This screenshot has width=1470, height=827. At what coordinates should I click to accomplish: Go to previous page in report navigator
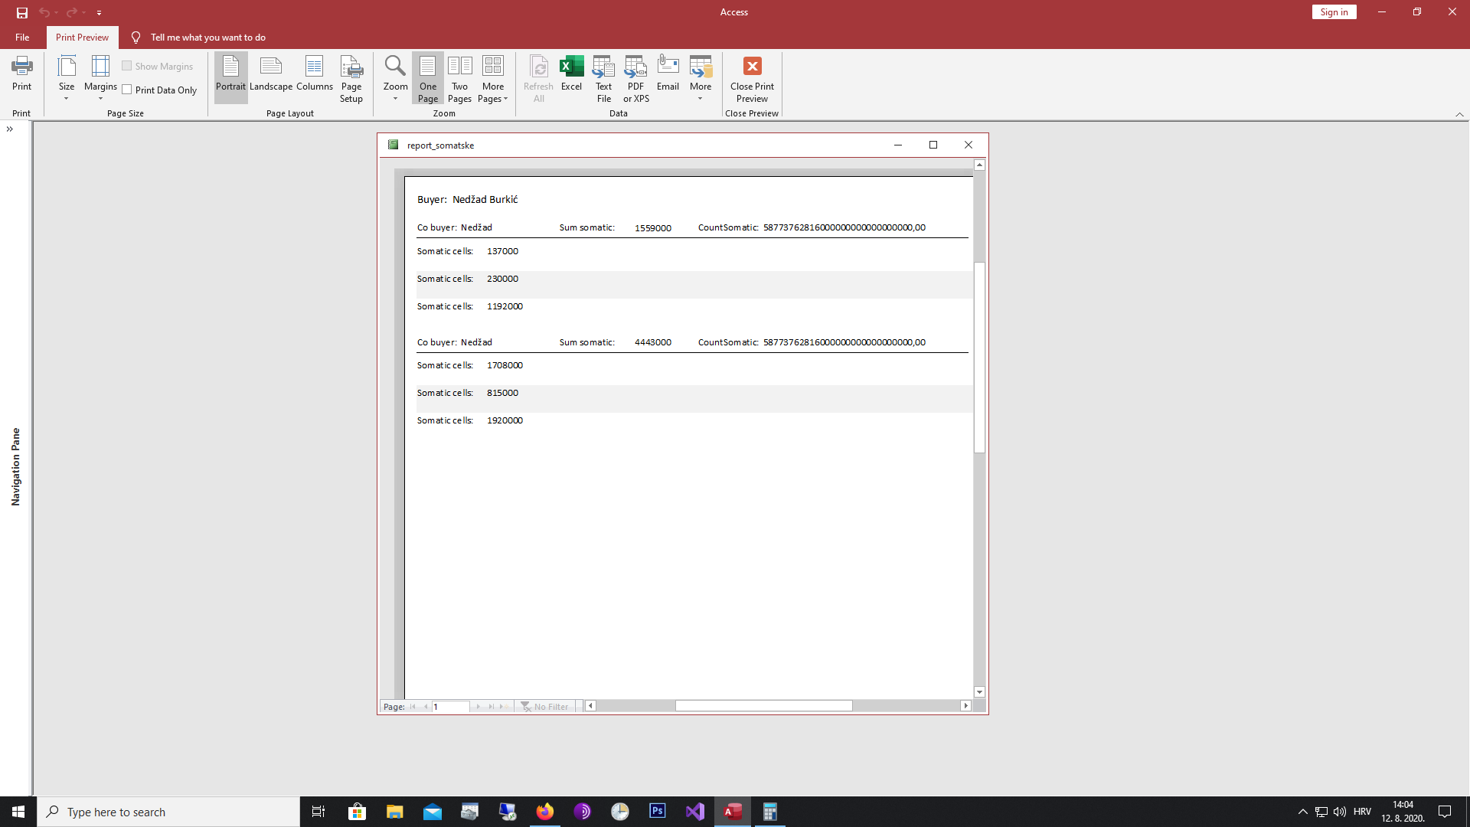425,707
